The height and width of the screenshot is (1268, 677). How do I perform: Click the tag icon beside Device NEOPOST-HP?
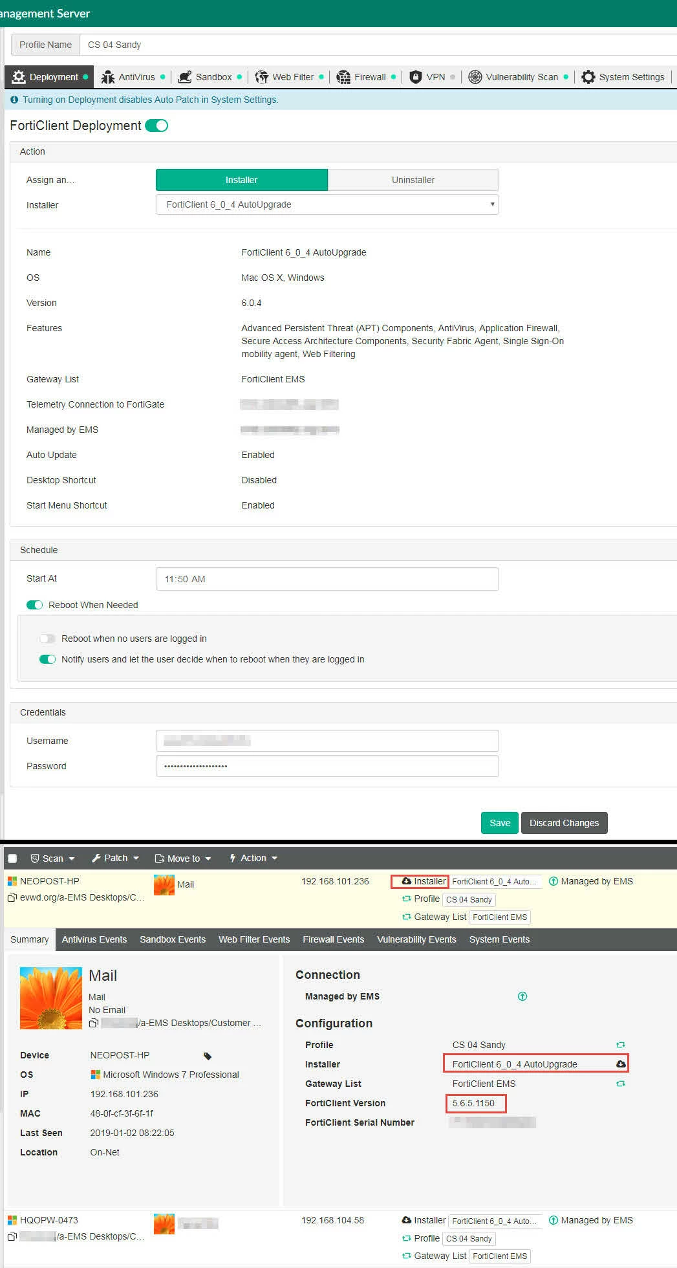click(x=208, y=1056)
